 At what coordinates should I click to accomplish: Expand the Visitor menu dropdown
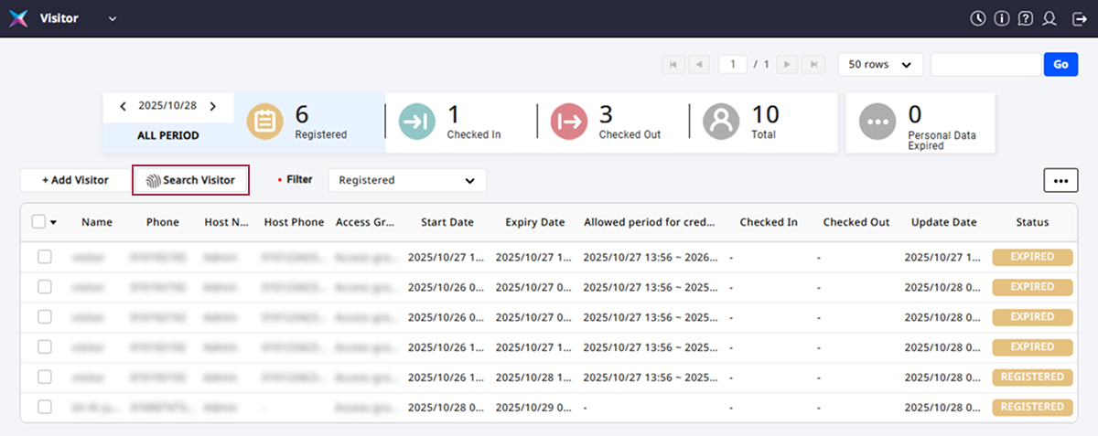click(113, 19)
